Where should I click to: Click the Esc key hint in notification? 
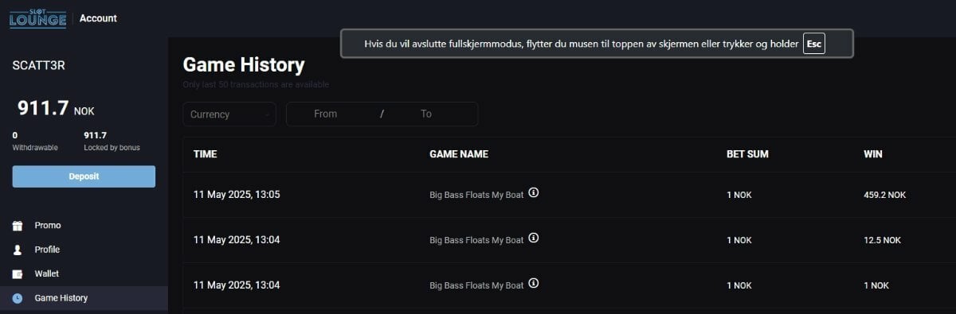click(x=813, y=44)
